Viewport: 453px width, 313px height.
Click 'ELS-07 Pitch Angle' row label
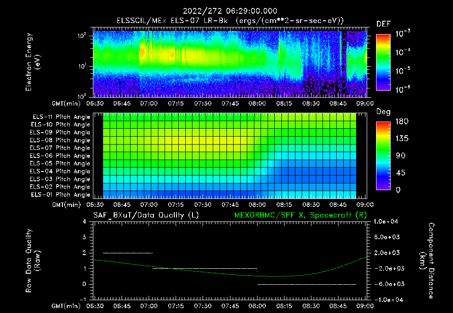pyautogui.click(x=60, y=148)
